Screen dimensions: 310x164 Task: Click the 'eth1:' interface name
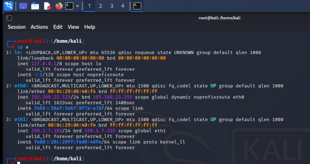tap(21, 120)
